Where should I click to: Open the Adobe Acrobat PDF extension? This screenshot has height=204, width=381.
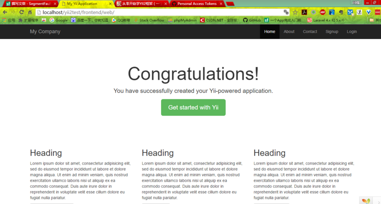tap(304, 12)
